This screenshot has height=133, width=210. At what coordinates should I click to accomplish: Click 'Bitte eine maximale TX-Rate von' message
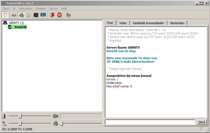[x=132, y=58]
